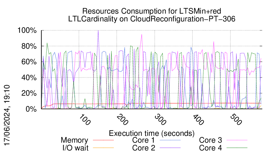
Task: Click the 40% y-axis label
Action: tap(29, 77)
